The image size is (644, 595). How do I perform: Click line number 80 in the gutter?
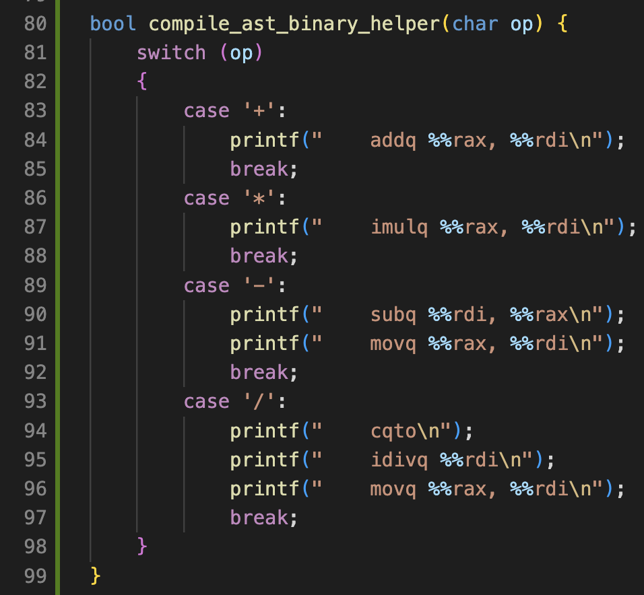tap(35, 24)
